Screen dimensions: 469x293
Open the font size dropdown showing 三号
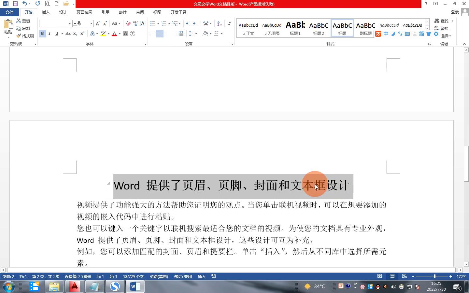[x=91, y=23]
